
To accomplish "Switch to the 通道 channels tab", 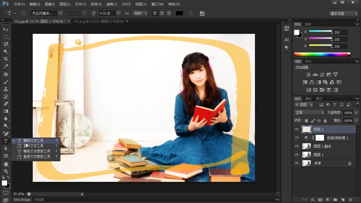I will [x=308, y=99].
